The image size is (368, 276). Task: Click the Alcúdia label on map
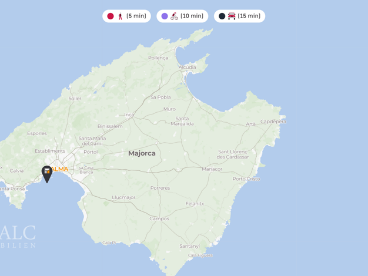pos(188,68)
